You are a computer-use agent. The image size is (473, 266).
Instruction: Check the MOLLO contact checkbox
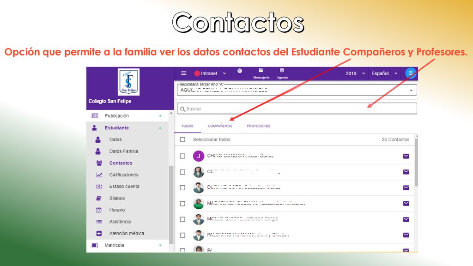(182, 219)
